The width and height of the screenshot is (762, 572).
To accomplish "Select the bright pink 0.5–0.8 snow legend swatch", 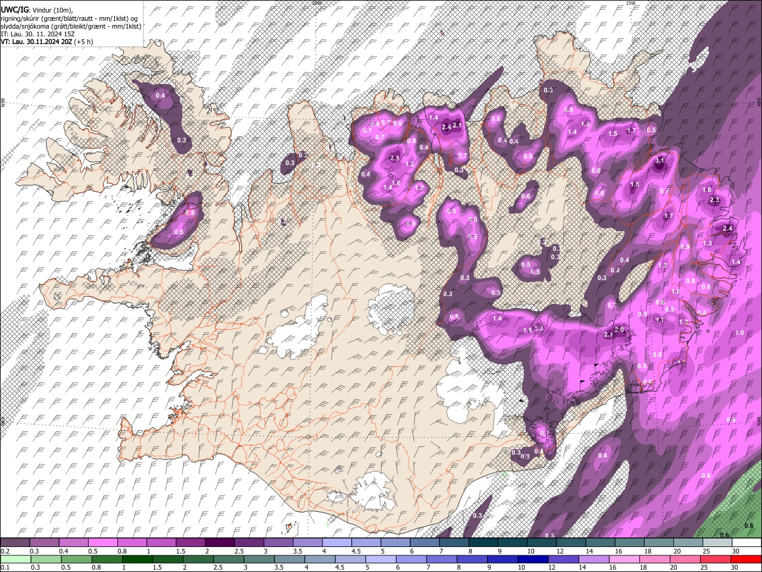I will pyautogui.click(x=103, y=543).
